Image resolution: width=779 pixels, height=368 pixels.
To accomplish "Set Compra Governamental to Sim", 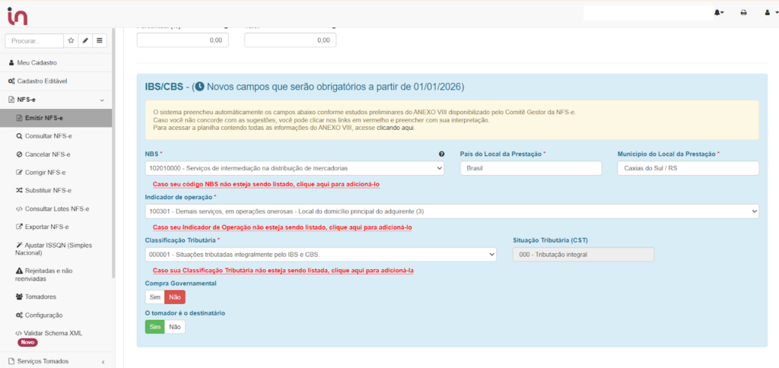I will [154, 297].
